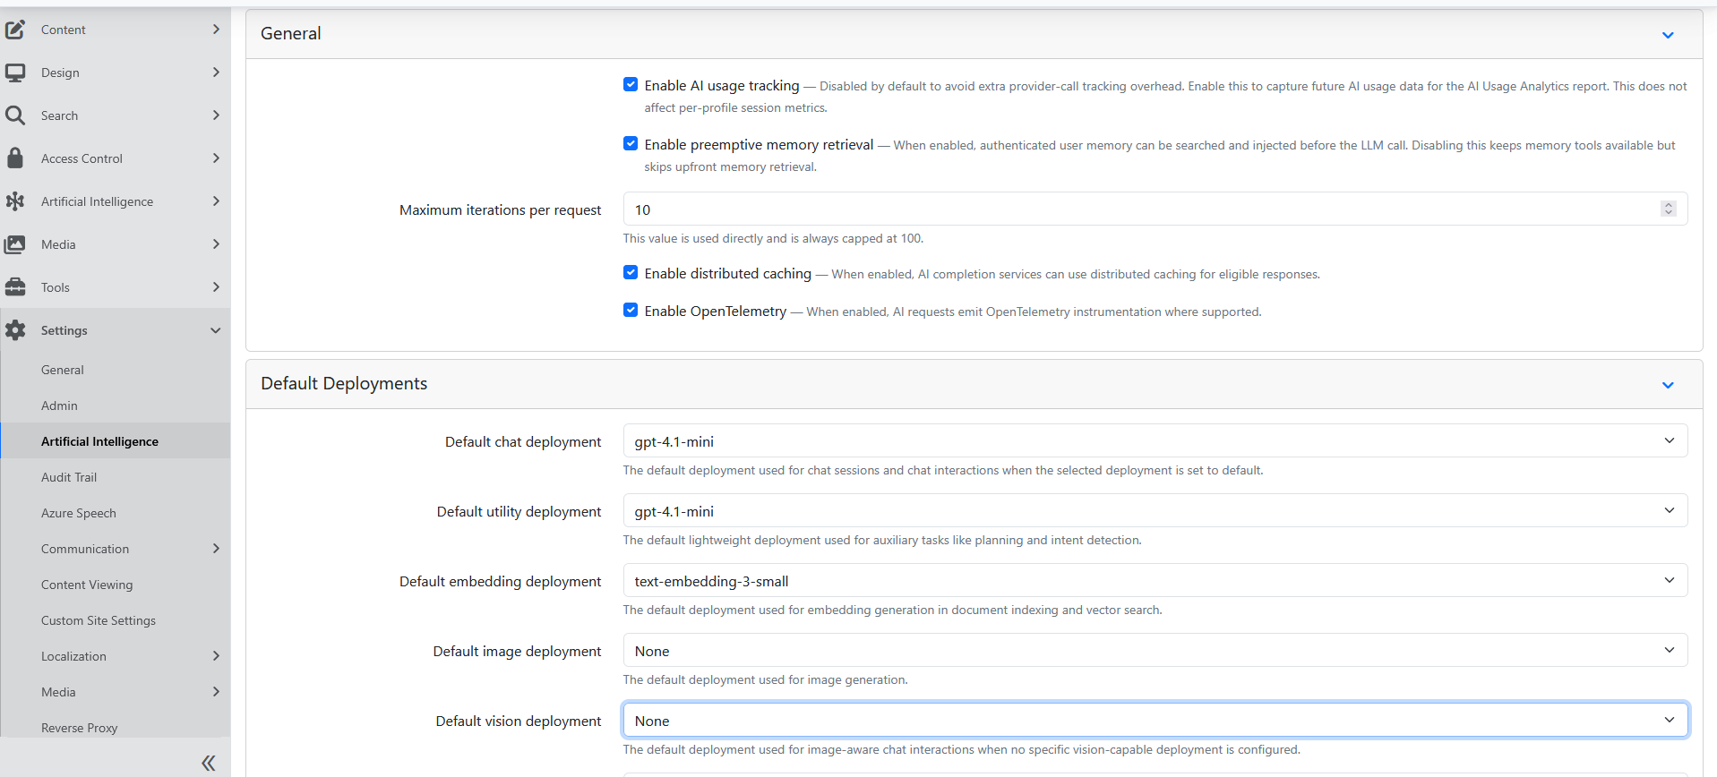Screen dimensions: 1717x777
Task: Collapse the sidebar with double-chevron icon
Action: coord(208,763)
